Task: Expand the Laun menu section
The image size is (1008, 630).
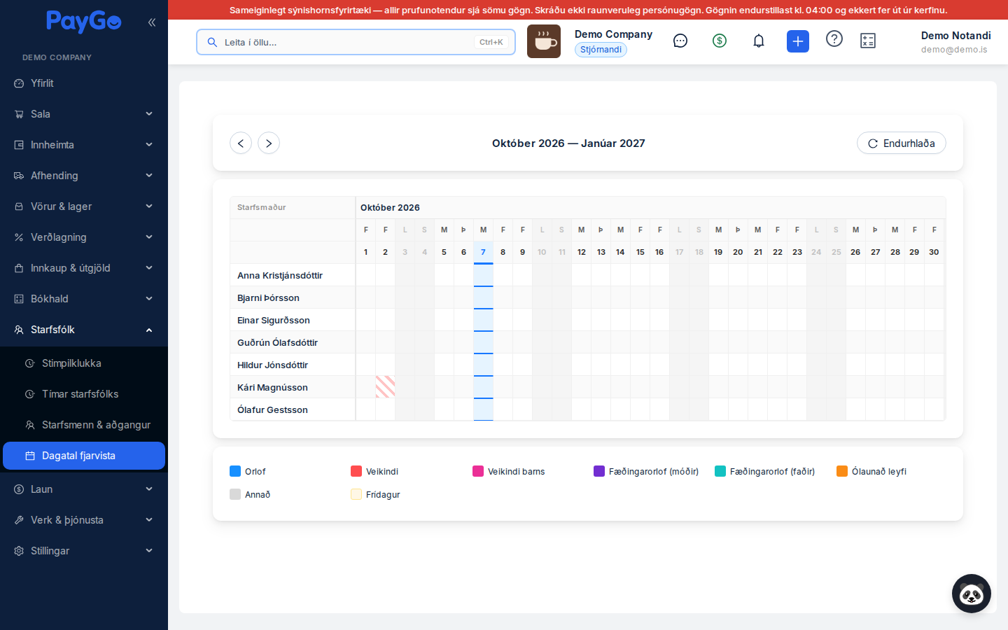Action: coord(84,489)
